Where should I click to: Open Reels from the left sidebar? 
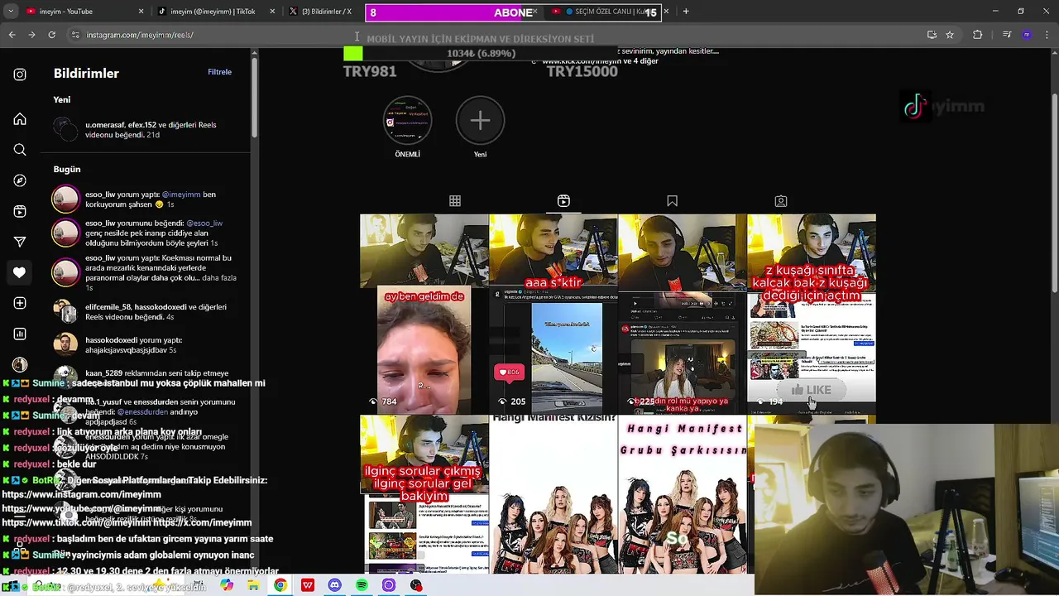coord(20,211)
